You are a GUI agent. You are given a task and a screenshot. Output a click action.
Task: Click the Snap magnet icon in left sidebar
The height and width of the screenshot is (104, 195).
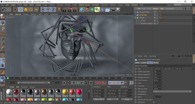[x=3, y=72]
